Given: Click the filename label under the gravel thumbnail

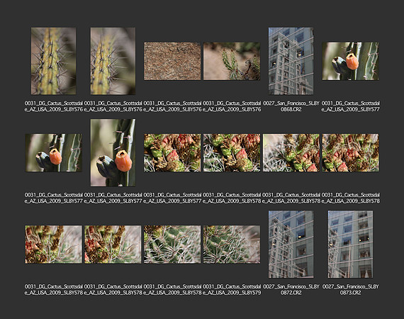Looking at the screenshot, I should 172,106.
